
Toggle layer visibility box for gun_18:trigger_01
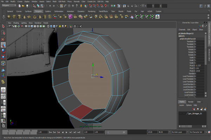coord(180,114)
